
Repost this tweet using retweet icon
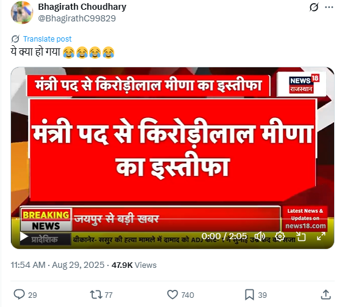96,295
